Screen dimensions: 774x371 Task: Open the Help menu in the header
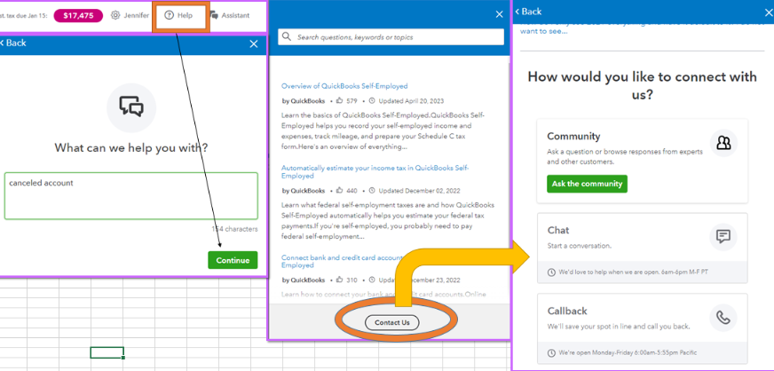(x=178, y=15)
